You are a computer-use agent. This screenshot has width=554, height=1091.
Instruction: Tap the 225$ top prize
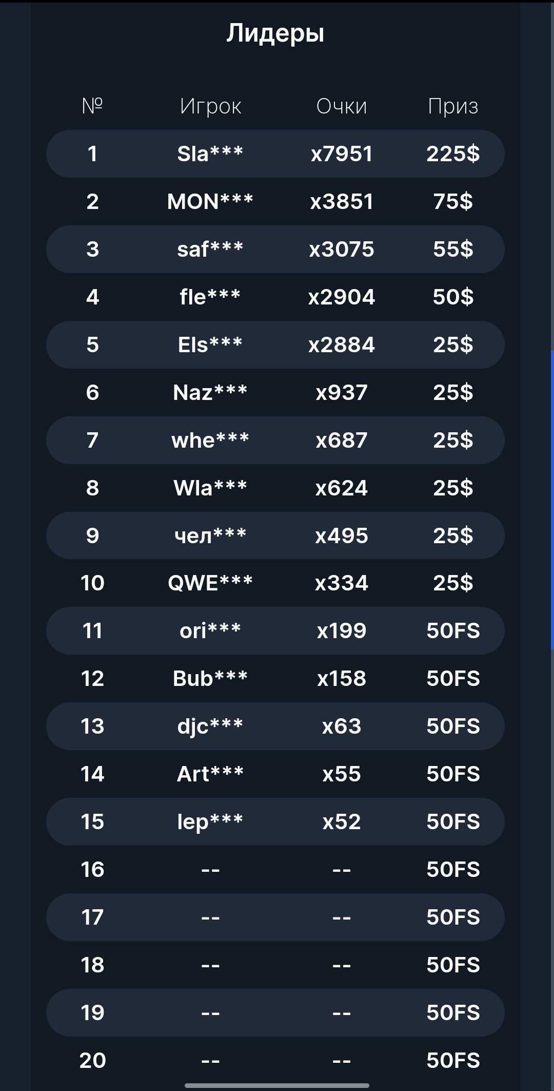(453, 154)
